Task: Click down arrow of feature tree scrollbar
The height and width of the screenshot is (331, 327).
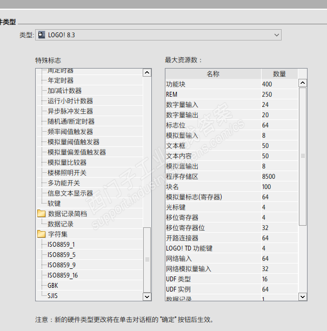Action: pyautogui.click(x=147, y=297)
